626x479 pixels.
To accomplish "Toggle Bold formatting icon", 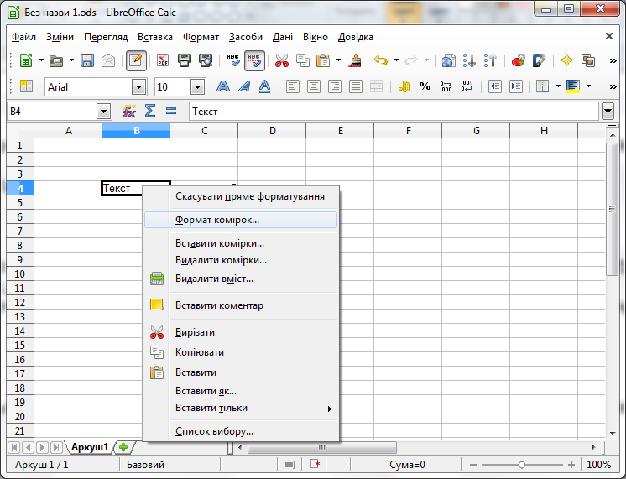I will pos(222,86).
